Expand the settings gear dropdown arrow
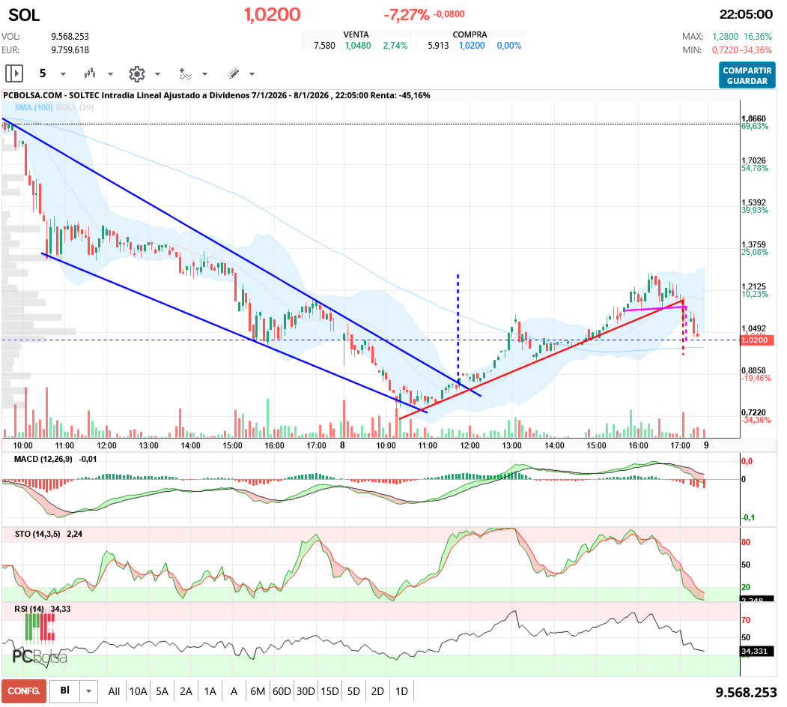The width and height of the screenshot is (787, 707). click(x=157, y=74)
